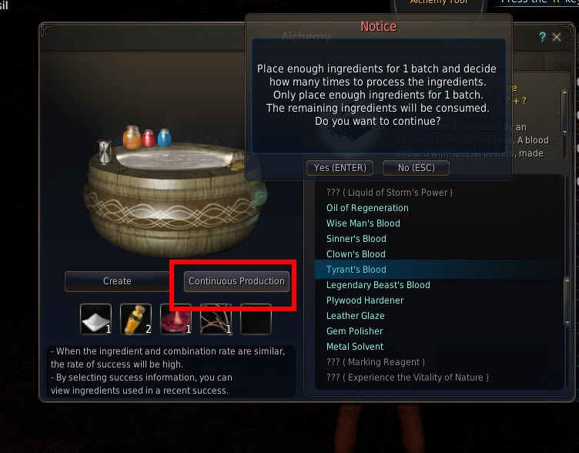
Task: Click the red mushroom ingredient slot
Action: point(176,319)
